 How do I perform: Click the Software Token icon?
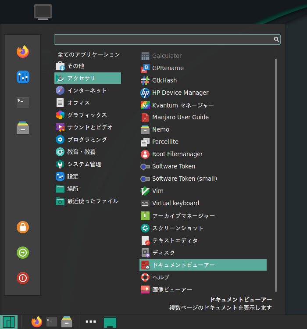145,166
